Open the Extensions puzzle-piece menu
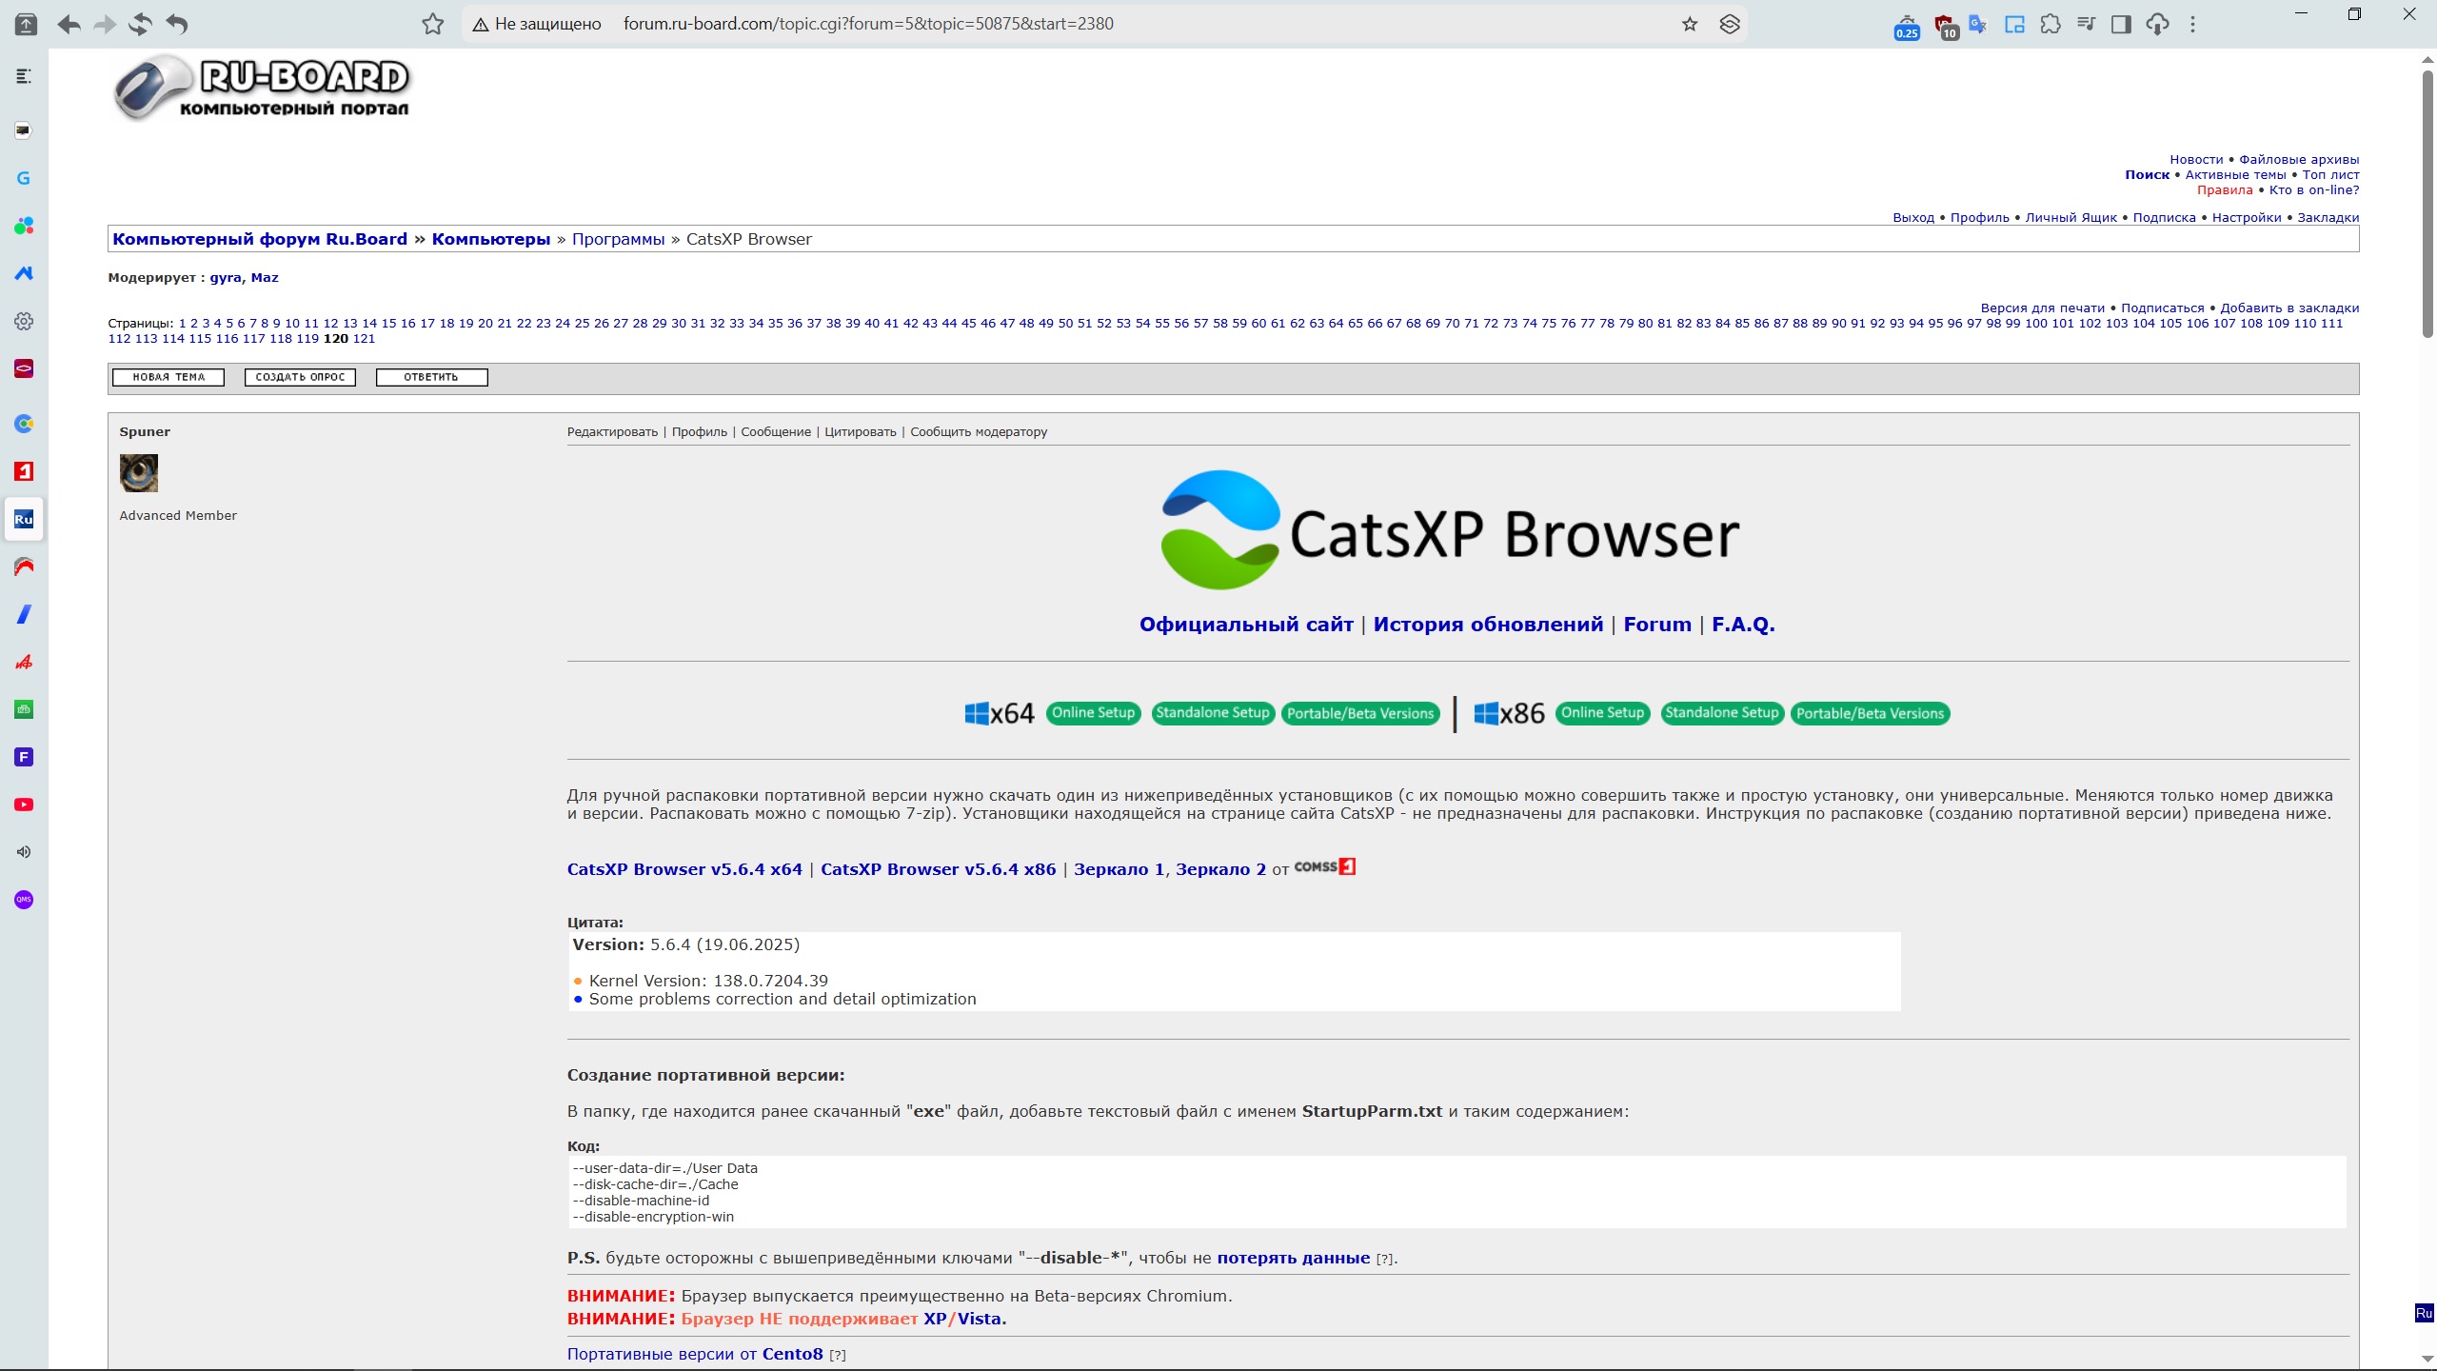 coord(2051,24)
